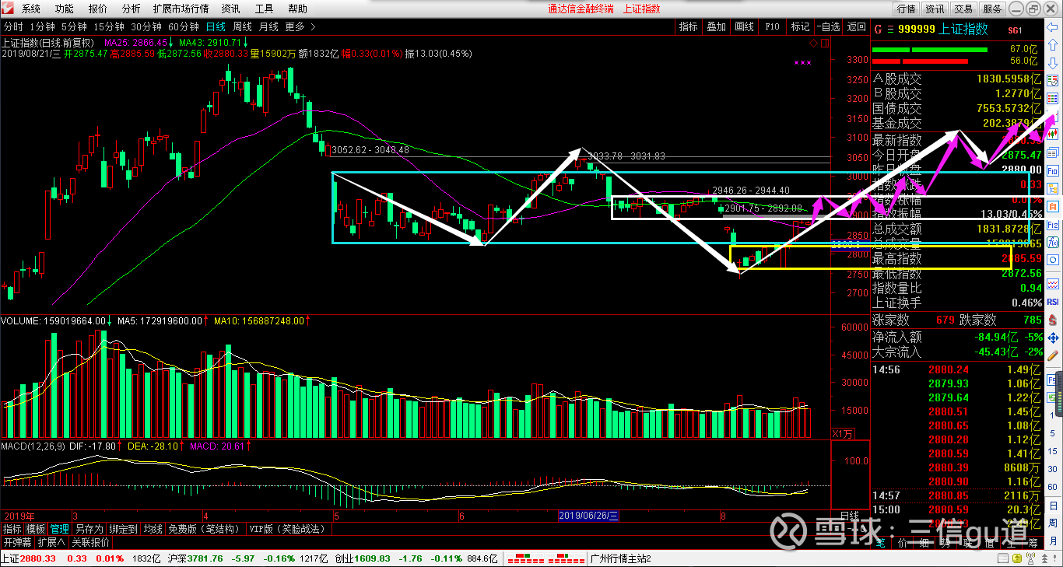Switch to daily period 日 in right sidebar

[x=1051, y=506]
